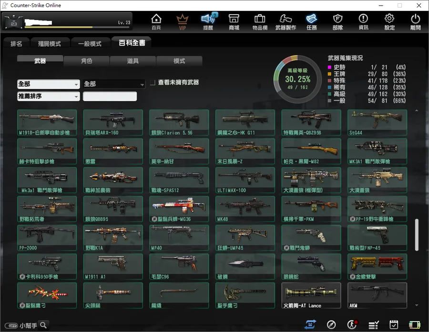Open the 商城 shop icon
The image size is (429, 332).
234,21
